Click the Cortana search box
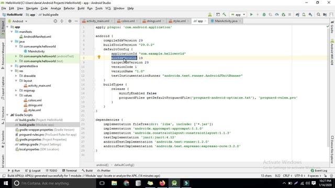Viewport: 335px width, 188px height. [54, 183]
